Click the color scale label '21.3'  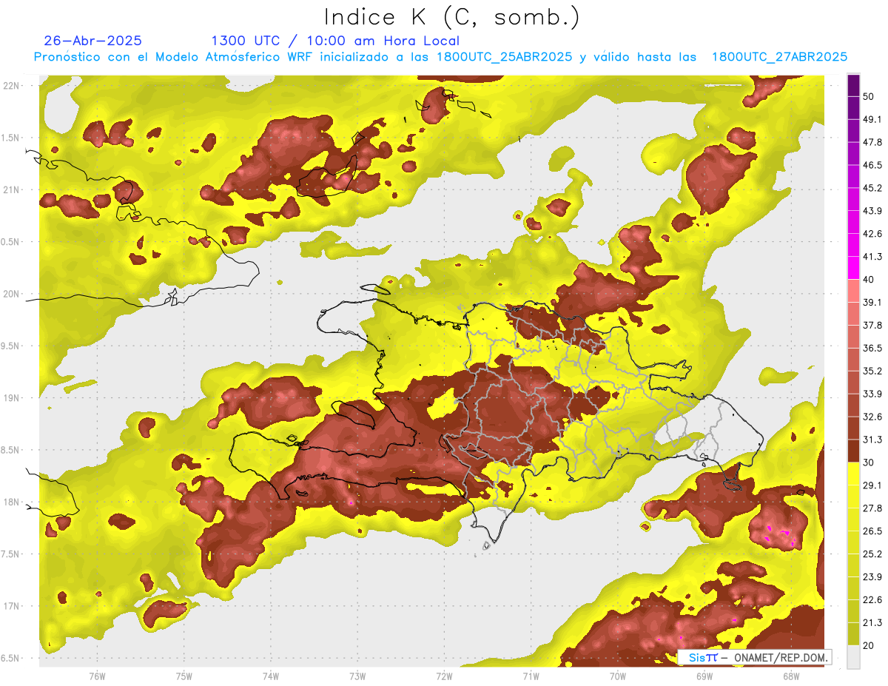872,623
